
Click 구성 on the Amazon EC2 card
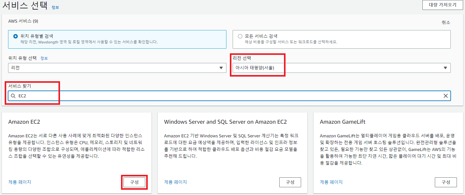(134, 182)
